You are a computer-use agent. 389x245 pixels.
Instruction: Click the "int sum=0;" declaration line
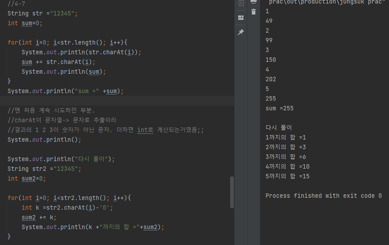[25, 23]
